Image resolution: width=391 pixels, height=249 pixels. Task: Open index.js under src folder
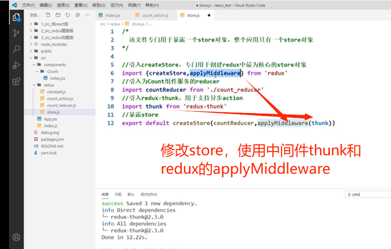click(x=50, y=126)
